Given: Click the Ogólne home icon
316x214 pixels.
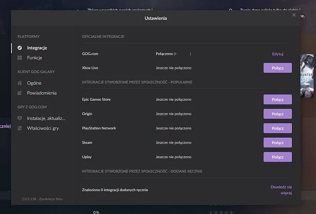Looking at the screenshot, I should point(20,83).
